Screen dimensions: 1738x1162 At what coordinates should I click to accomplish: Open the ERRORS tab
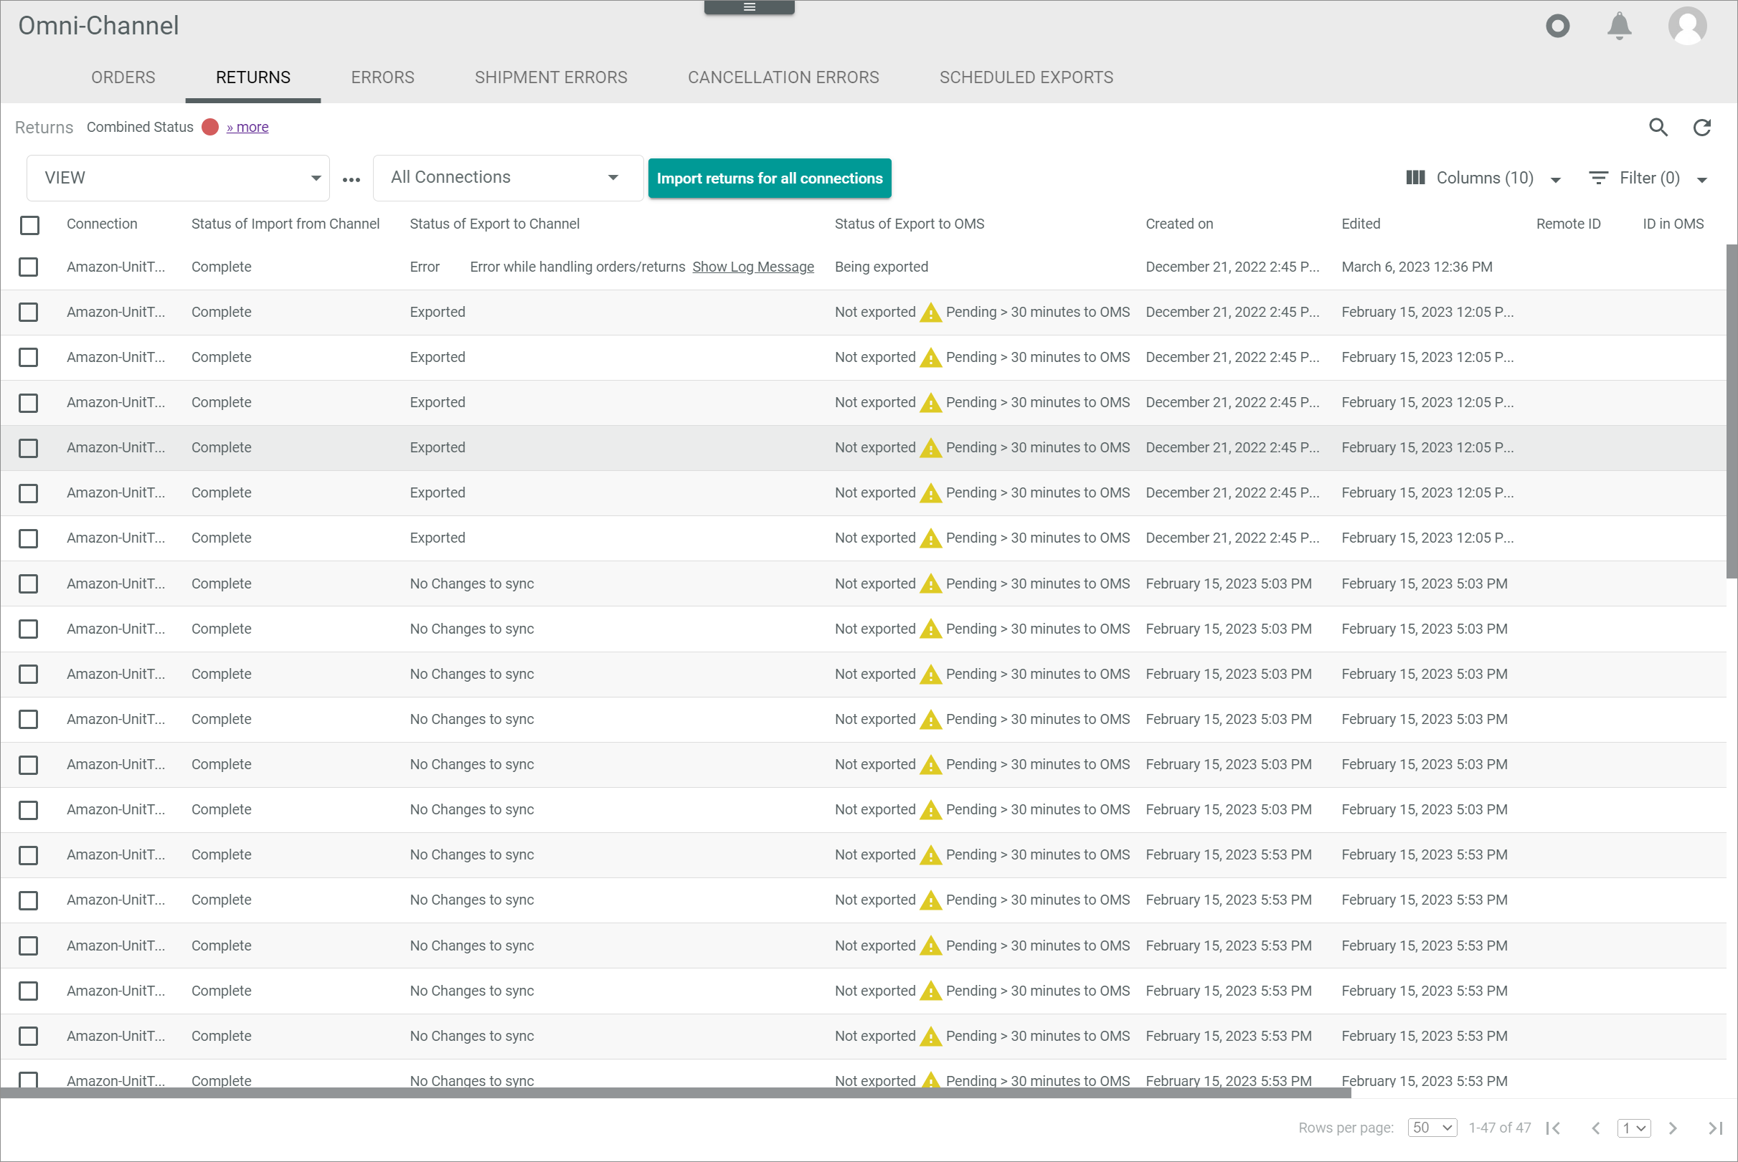382,77
